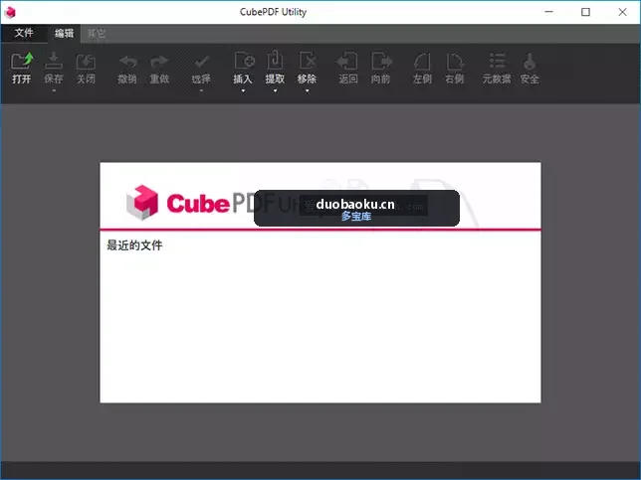The height and width of the screenshot is (480, 641).
Task: Open a PDF with 打开 icon
Action: pos(22,62)
